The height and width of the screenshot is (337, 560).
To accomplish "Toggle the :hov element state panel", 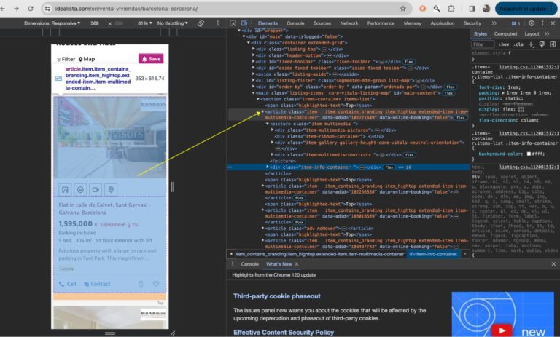I will [504, 44].
